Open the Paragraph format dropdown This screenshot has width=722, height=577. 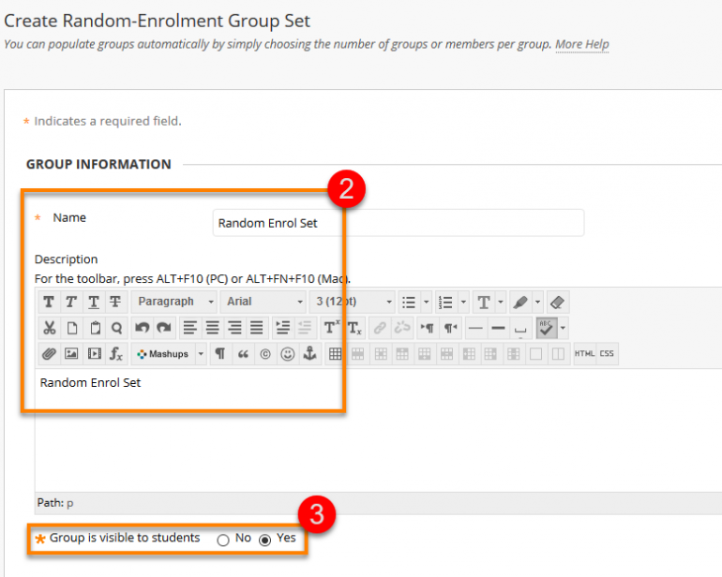click(x=174, y=302)
